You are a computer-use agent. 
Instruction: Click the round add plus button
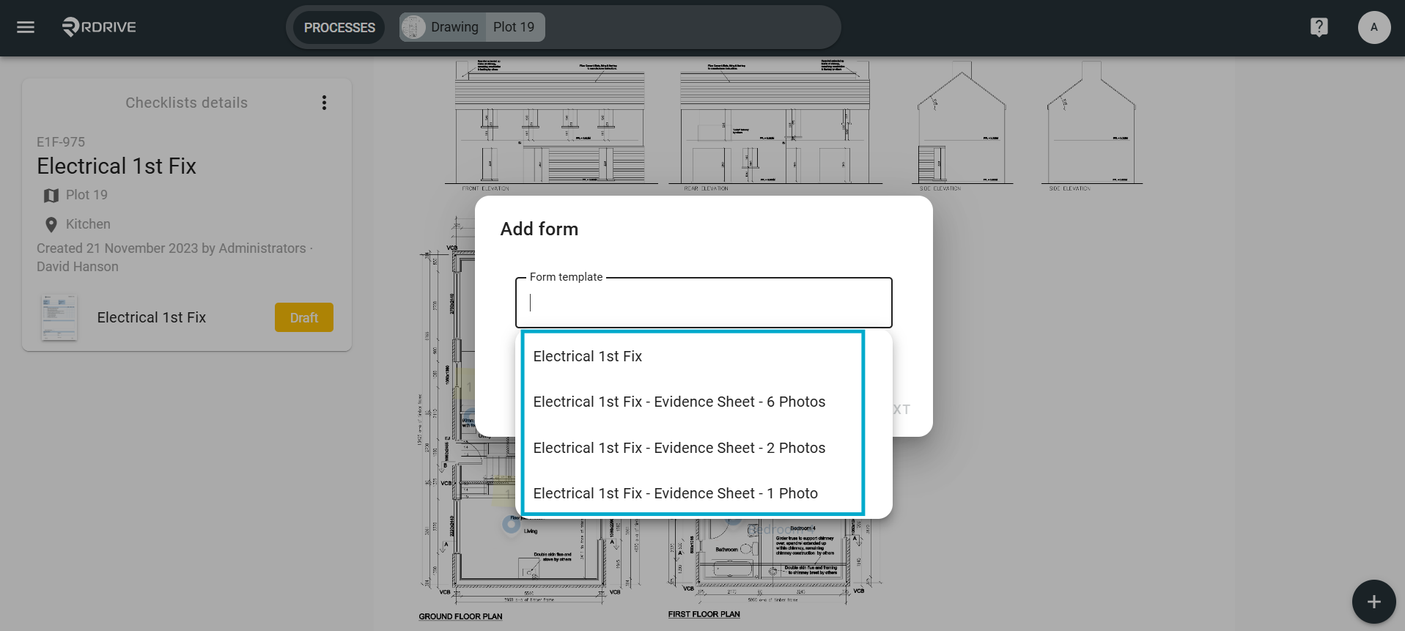pyautogui.click(x=1373, y=602)
